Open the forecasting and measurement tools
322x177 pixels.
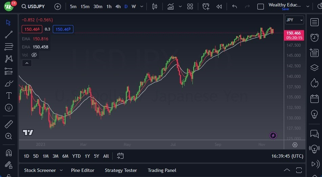tap(9, 71)
